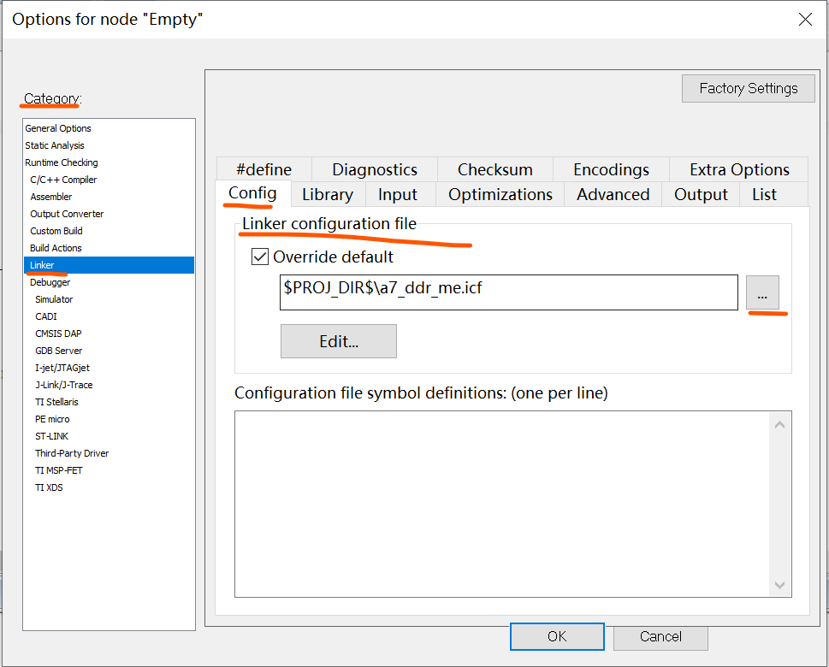
Task: Open the Library tab
Action: point(327,194)
